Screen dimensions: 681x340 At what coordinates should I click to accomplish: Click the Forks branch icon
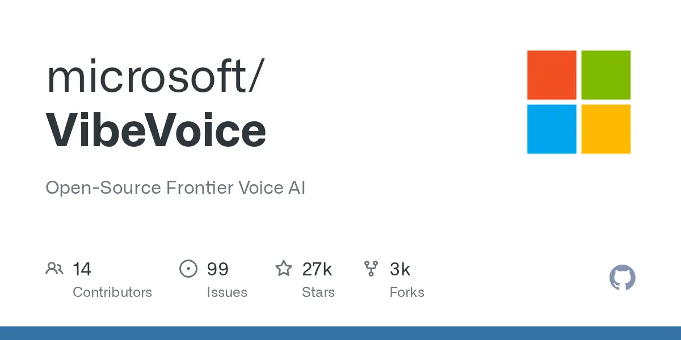pyautogui.click(x=371, y=268)
